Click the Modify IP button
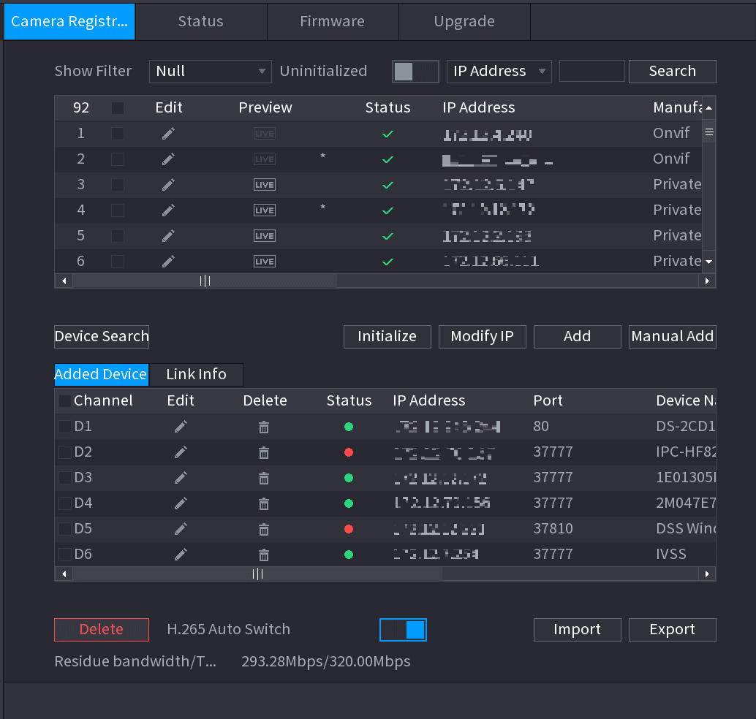756x719 pixels. [x=482, y=336]
